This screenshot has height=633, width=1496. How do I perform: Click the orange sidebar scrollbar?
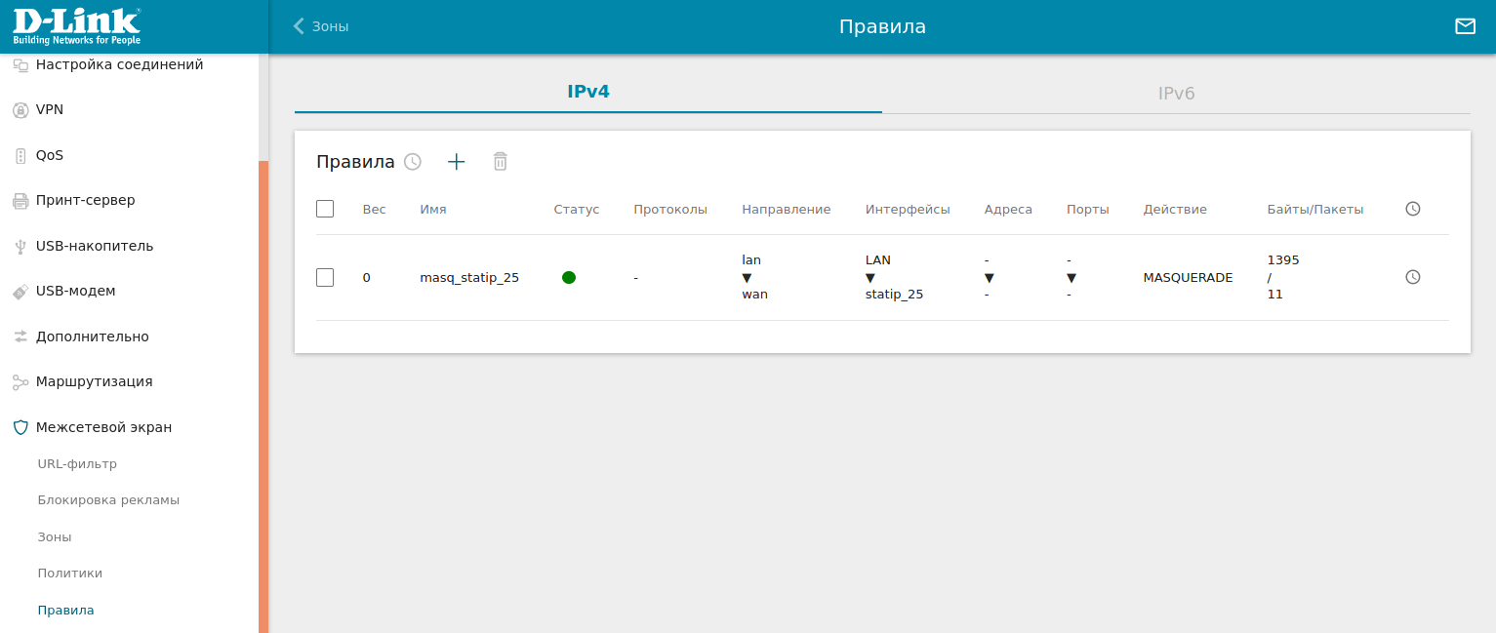tap(263, 390)
